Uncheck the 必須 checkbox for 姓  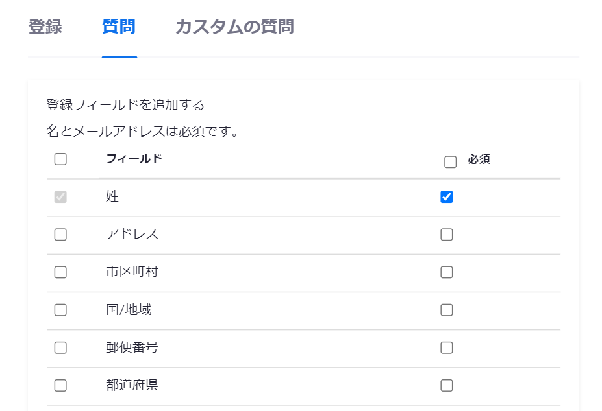[x=446, y=197]
